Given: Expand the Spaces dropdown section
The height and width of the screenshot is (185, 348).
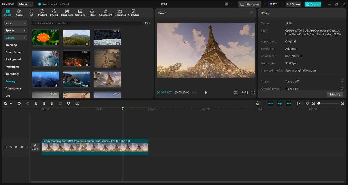Looking at the screenshot, I should click(15, 30).
